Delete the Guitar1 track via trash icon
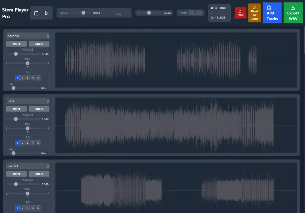This screenshot has width=305, height=213. 48,167
